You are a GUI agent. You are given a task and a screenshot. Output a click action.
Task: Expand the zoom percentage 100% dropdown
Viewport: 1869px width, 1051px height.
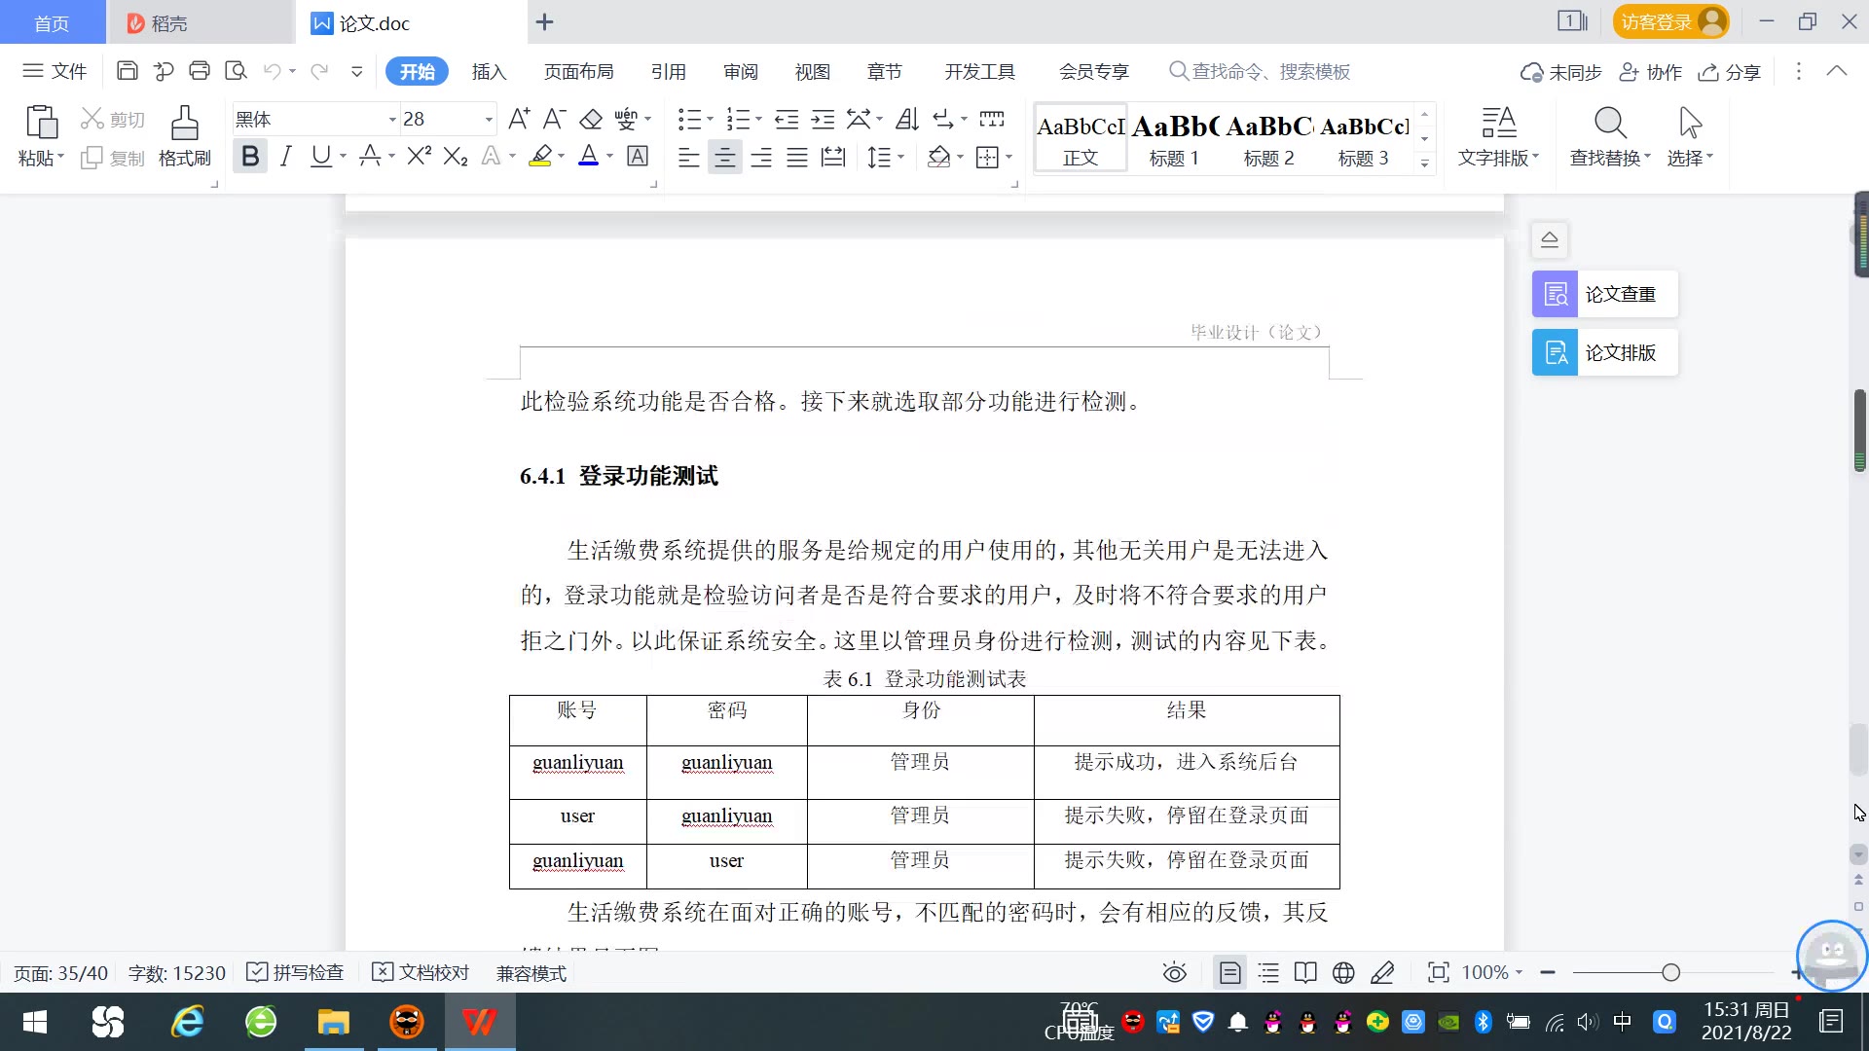[1519, 973]
